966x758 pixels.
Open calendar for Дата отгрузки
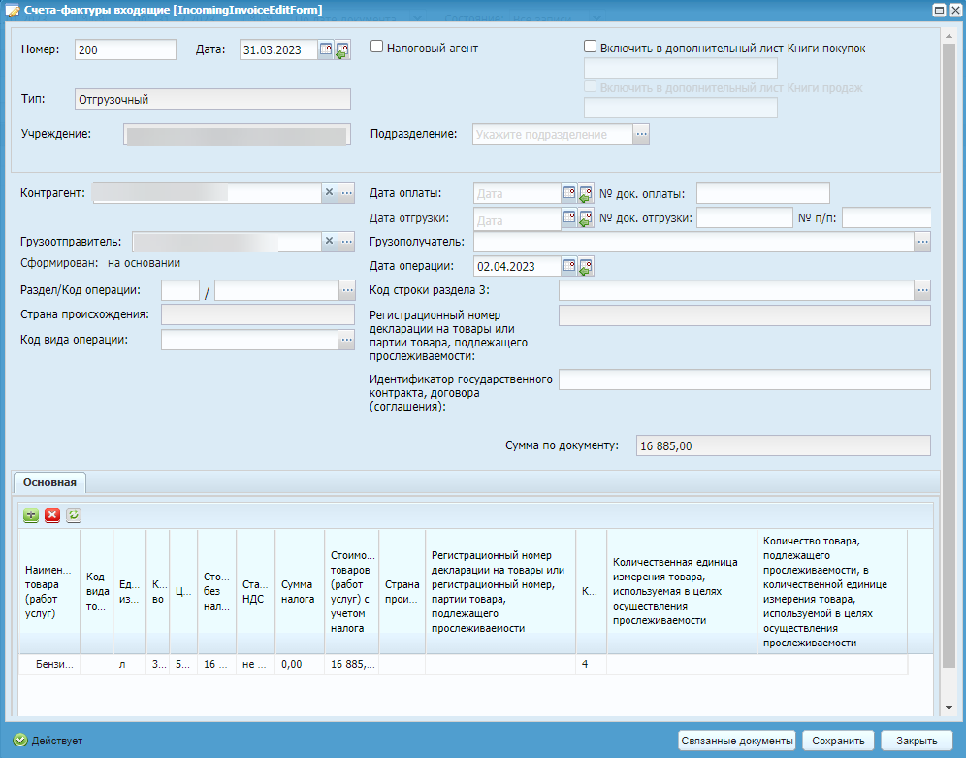(569, 218)
